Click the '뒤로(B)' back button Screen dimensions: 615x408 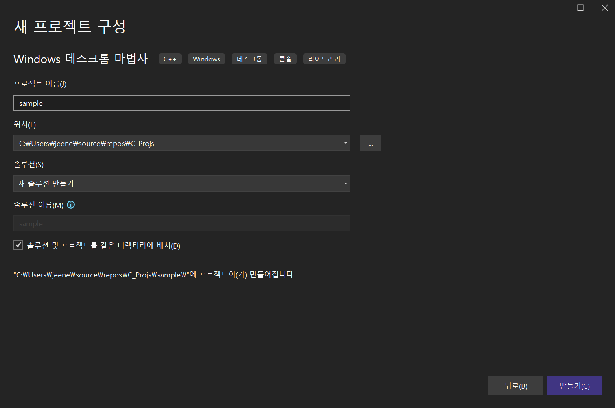coord(516,386)
